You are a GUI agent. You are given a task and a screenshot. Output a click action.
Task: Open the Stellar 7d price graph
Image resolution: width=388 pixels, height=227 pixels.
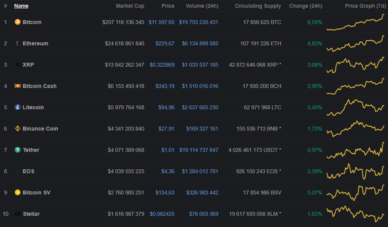click(356, 214)
